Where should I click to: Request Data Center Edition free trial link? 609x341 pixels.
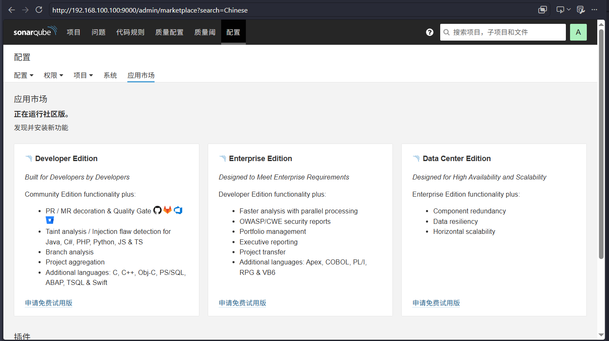click(x=436, y=303)
